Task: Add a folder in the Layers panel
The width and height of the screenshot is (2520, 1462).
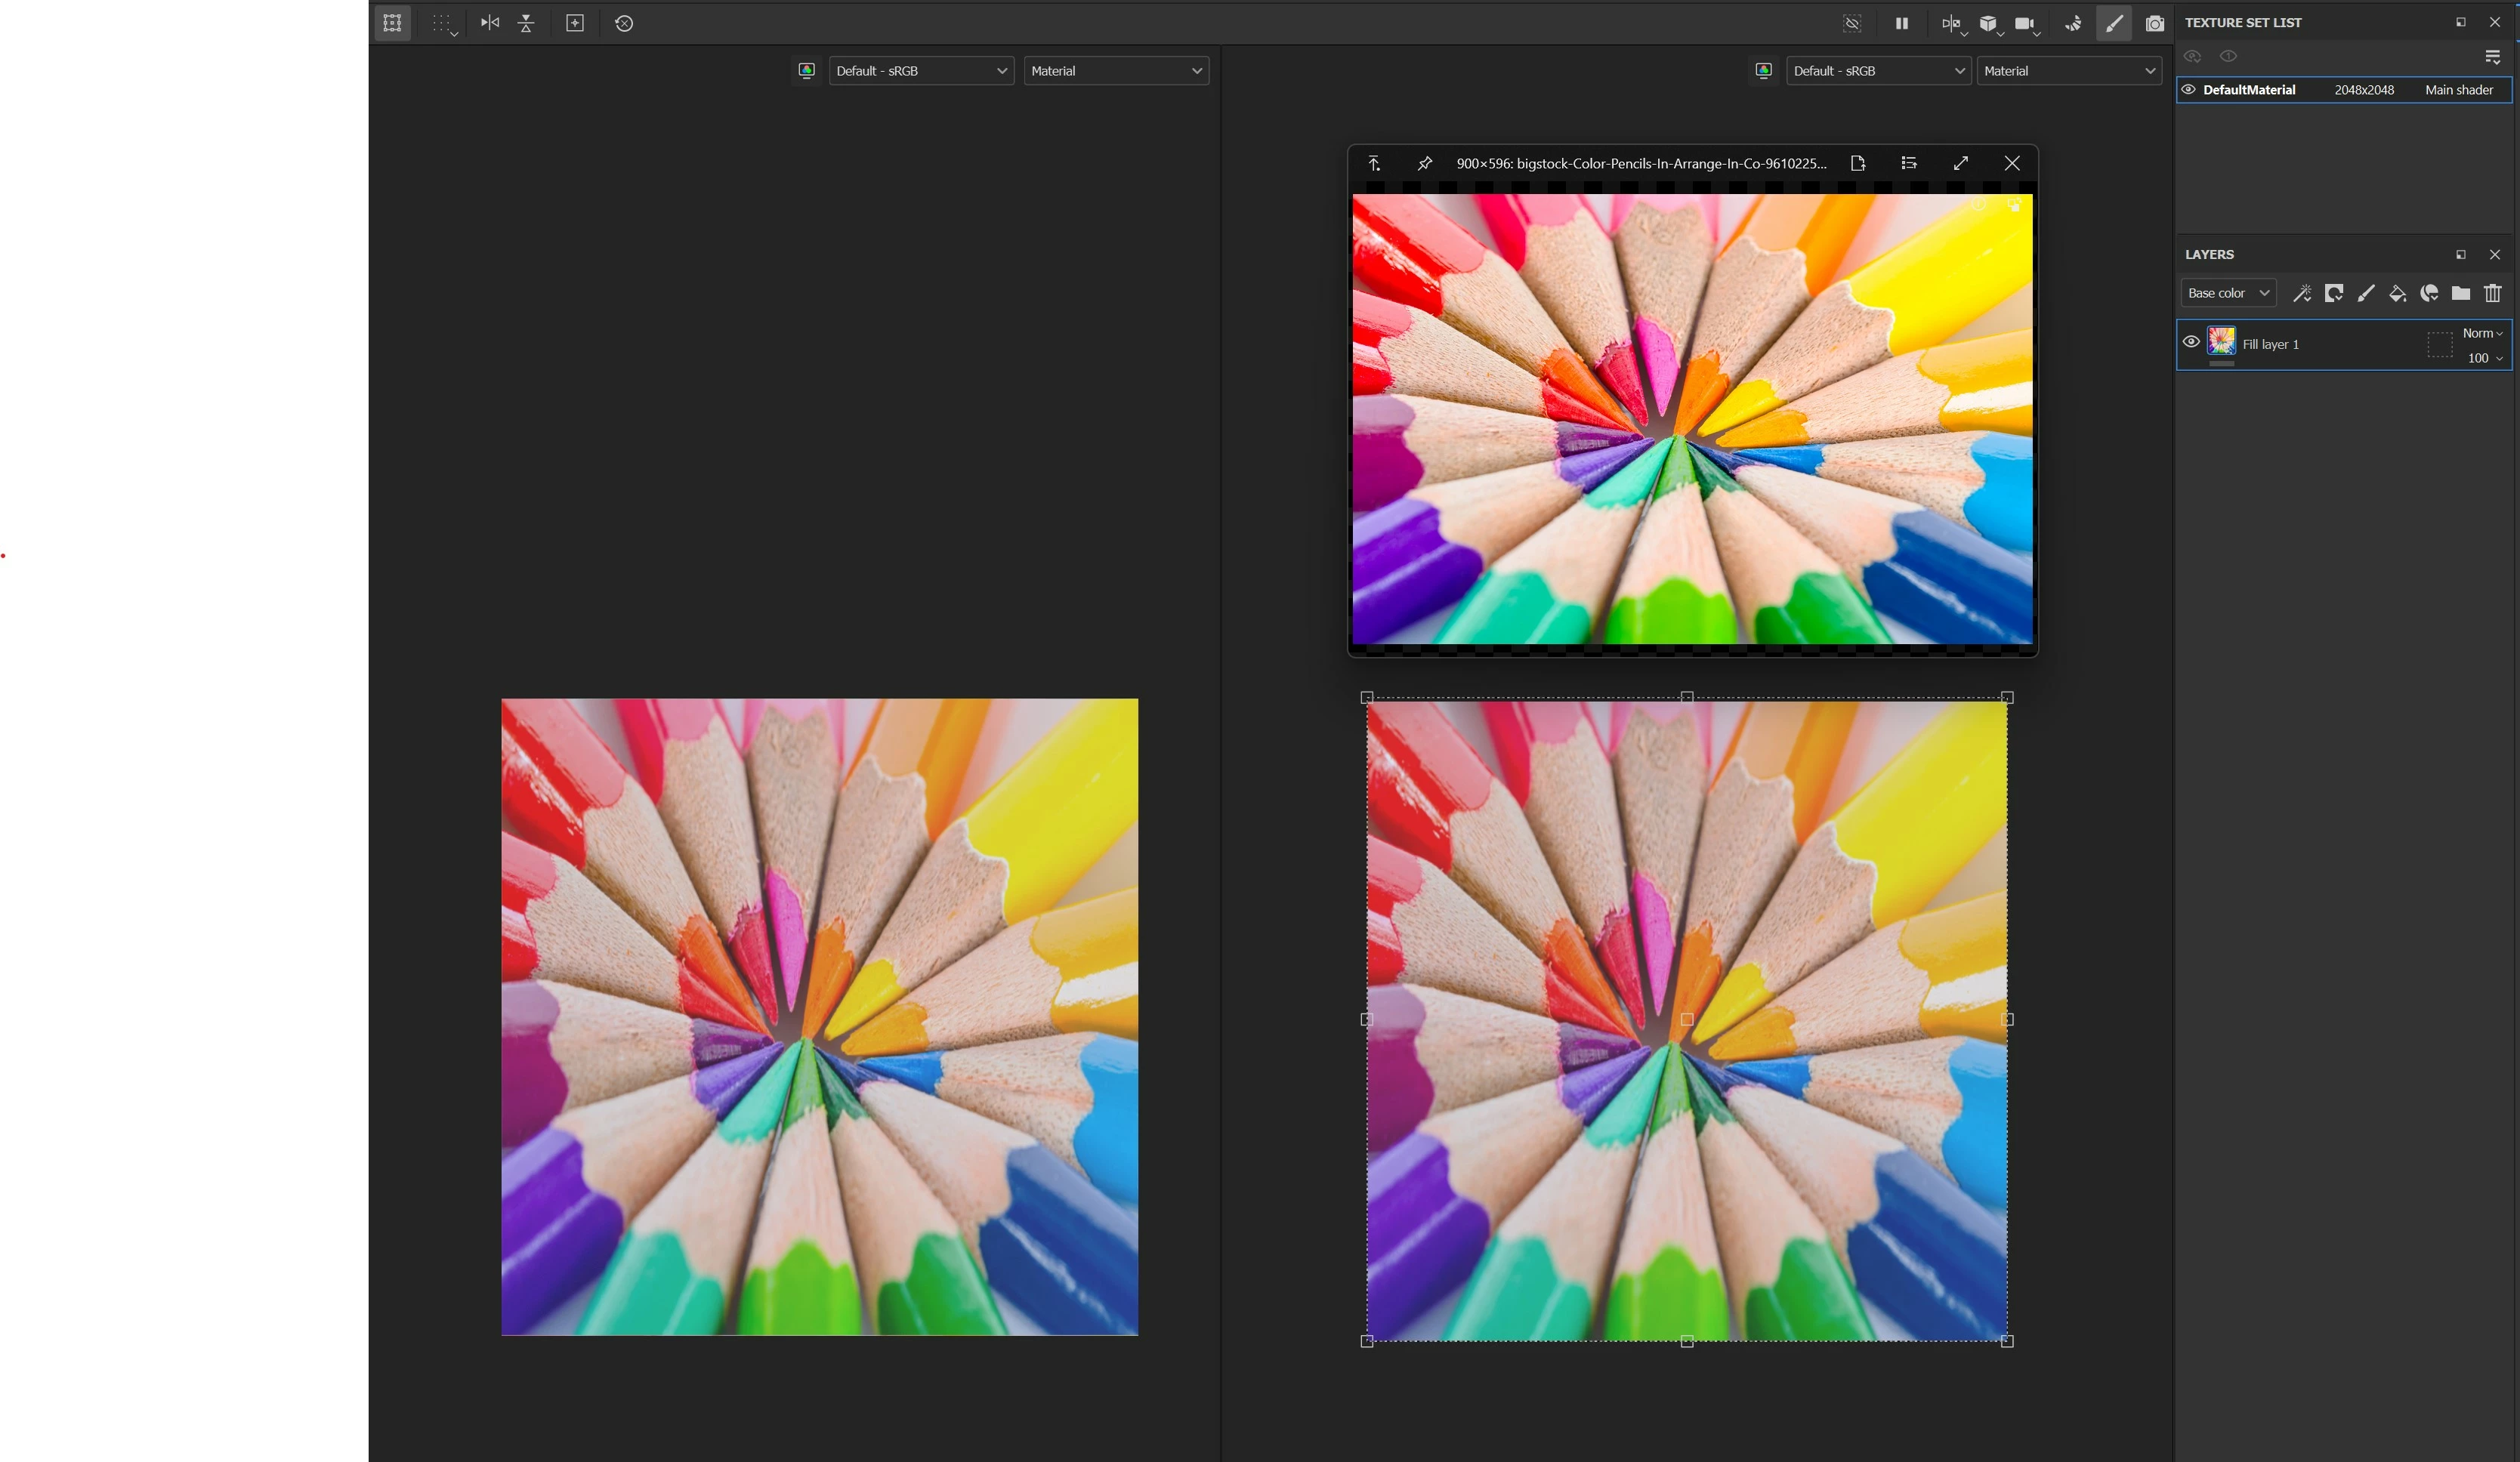Action: tap(2461, 293)
